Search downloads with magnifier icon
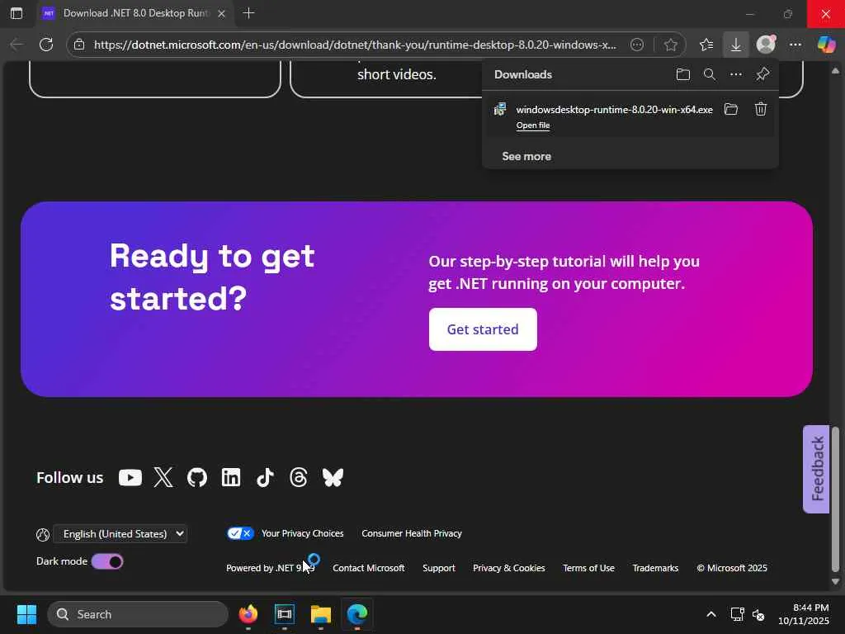The image size is (845, 634). click(x=710, y=74)
